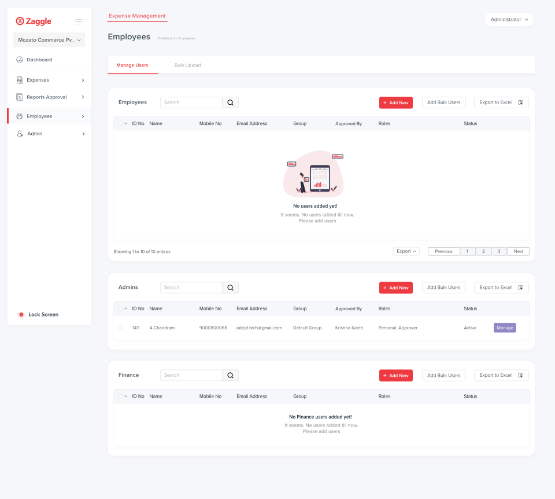Check the select-all checkbox in Finance table header
The image size is (555, 499).
[120, 396]
